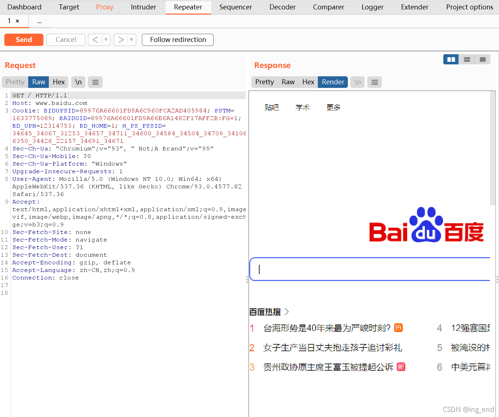Click the Host: www.baidu.com header line
This screenshot has width=499, height=417.
click(50, 103)
